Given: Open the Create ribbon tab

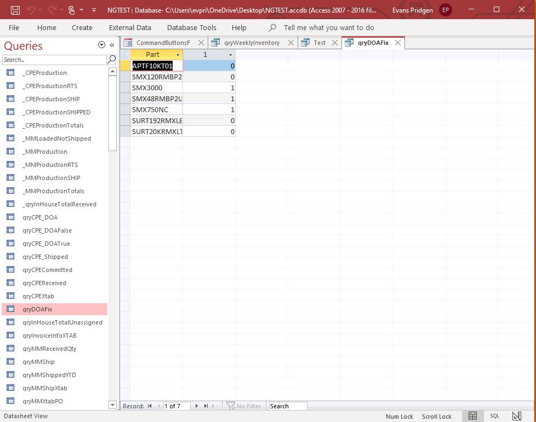Looking at the screenshot, I should click(82, 28).
